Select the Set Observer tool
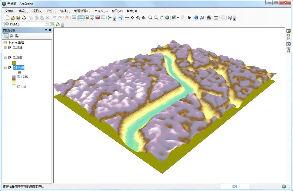The width and height of the screenshot is (293, 191). click(x=144, y=18)
